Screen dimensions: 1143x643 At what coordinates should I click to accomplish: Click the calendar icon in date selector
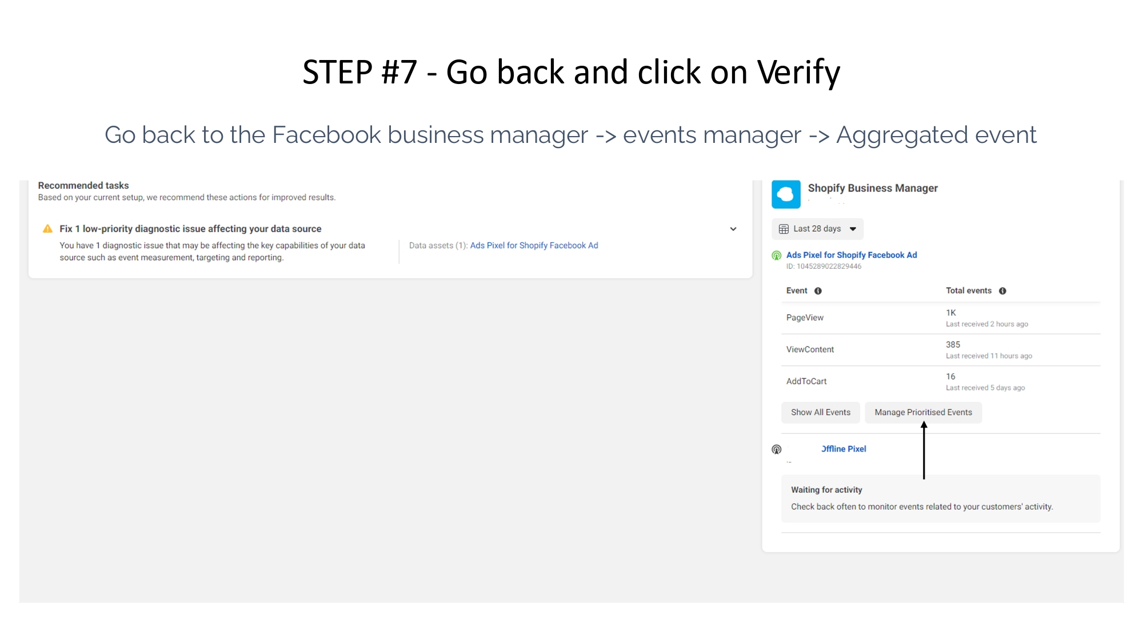click(784, 229)
